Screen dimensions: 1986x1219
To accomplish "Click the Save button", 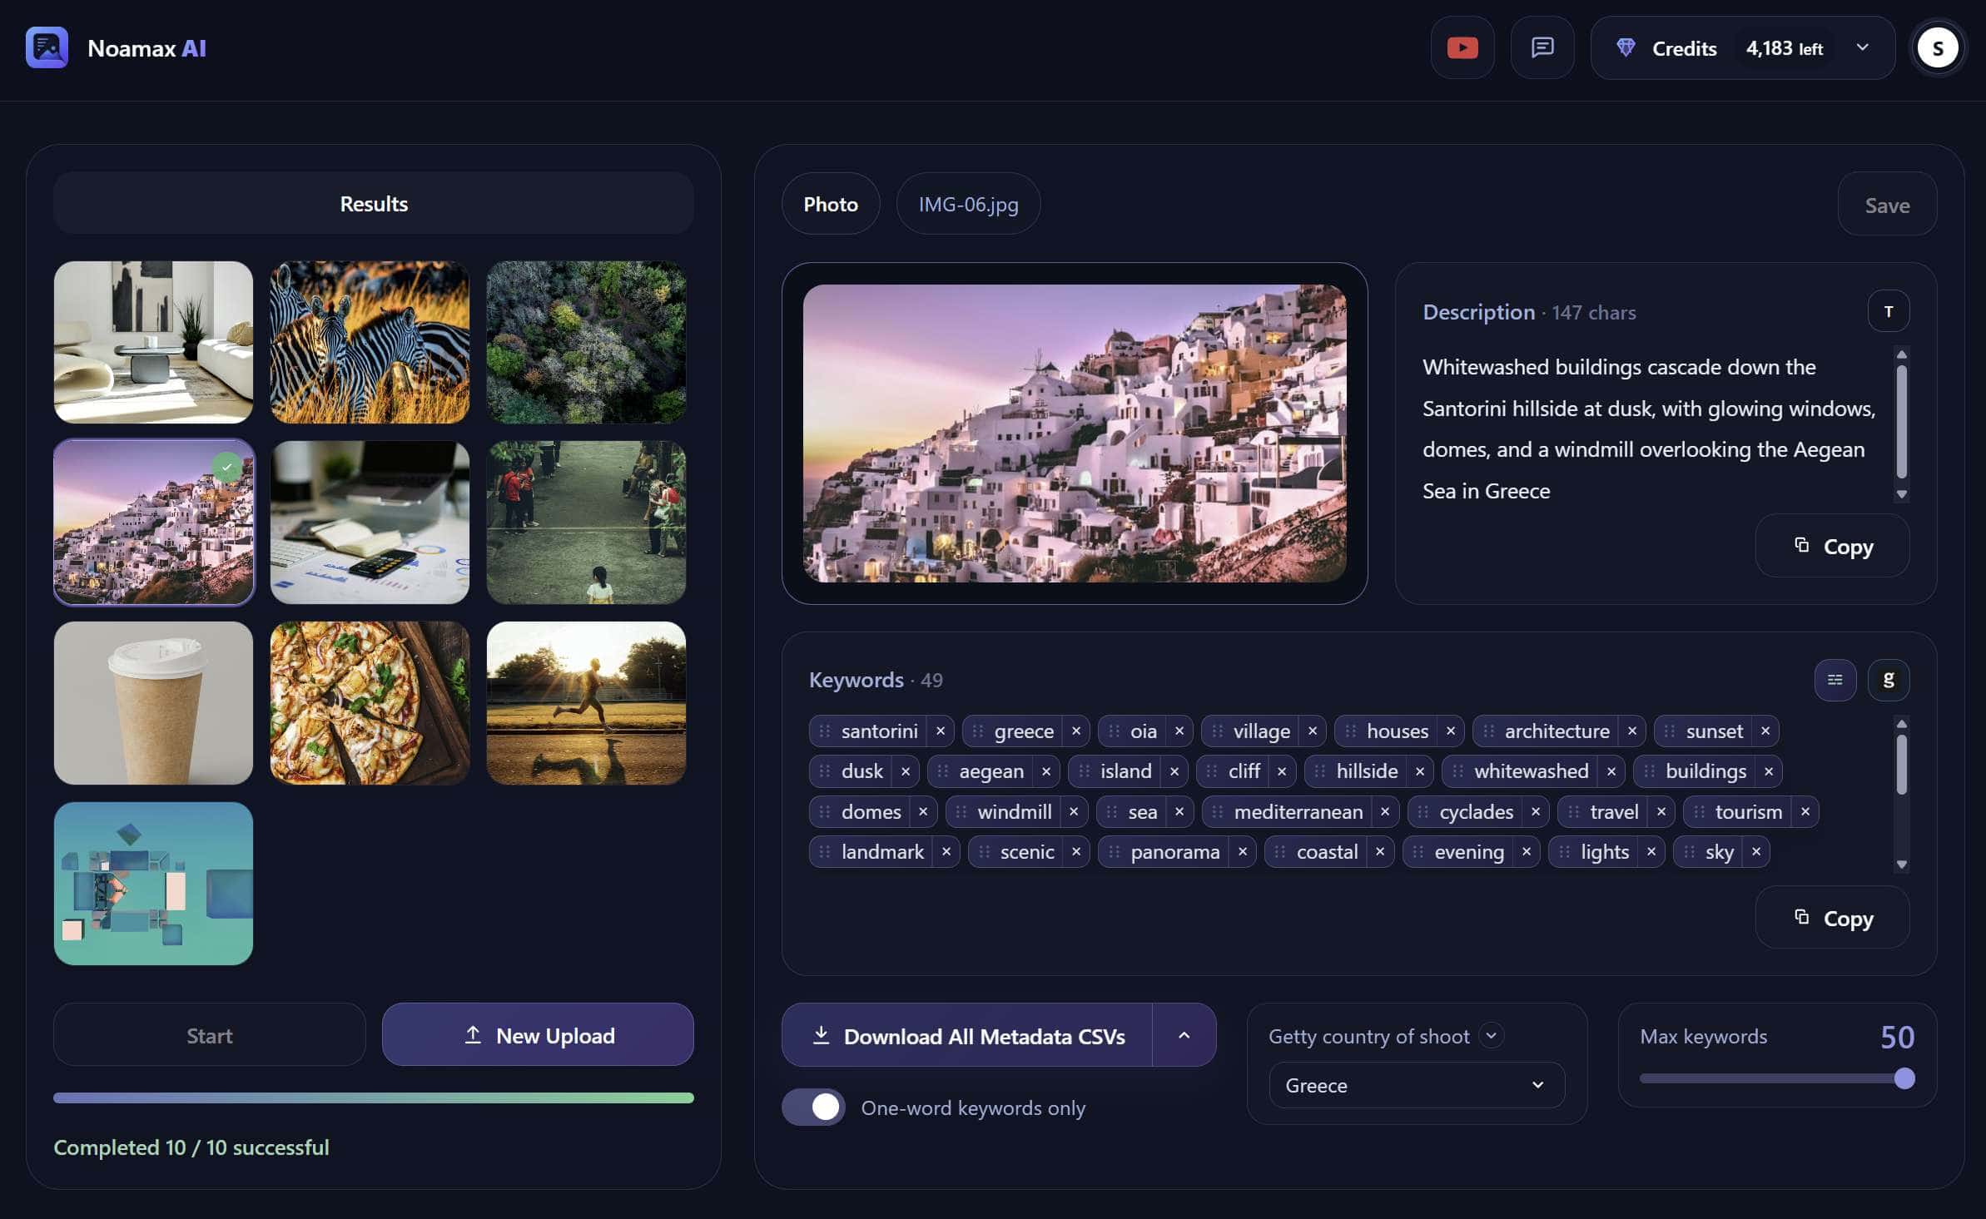I will click(x=1887, y=205).
